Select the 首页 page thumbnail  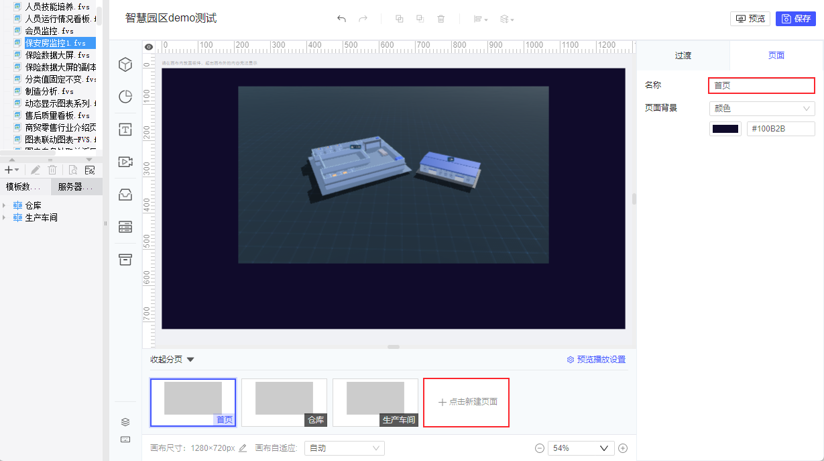pos(193,402)
